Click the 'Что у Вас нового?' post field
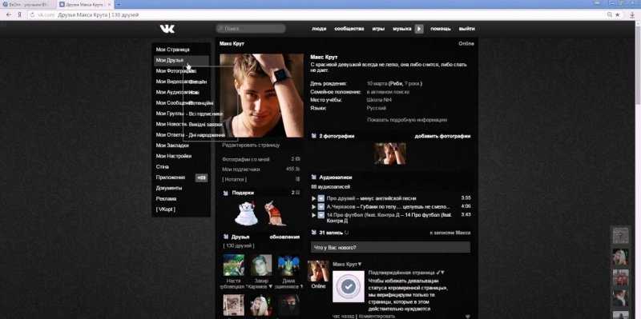 [390, 247]
